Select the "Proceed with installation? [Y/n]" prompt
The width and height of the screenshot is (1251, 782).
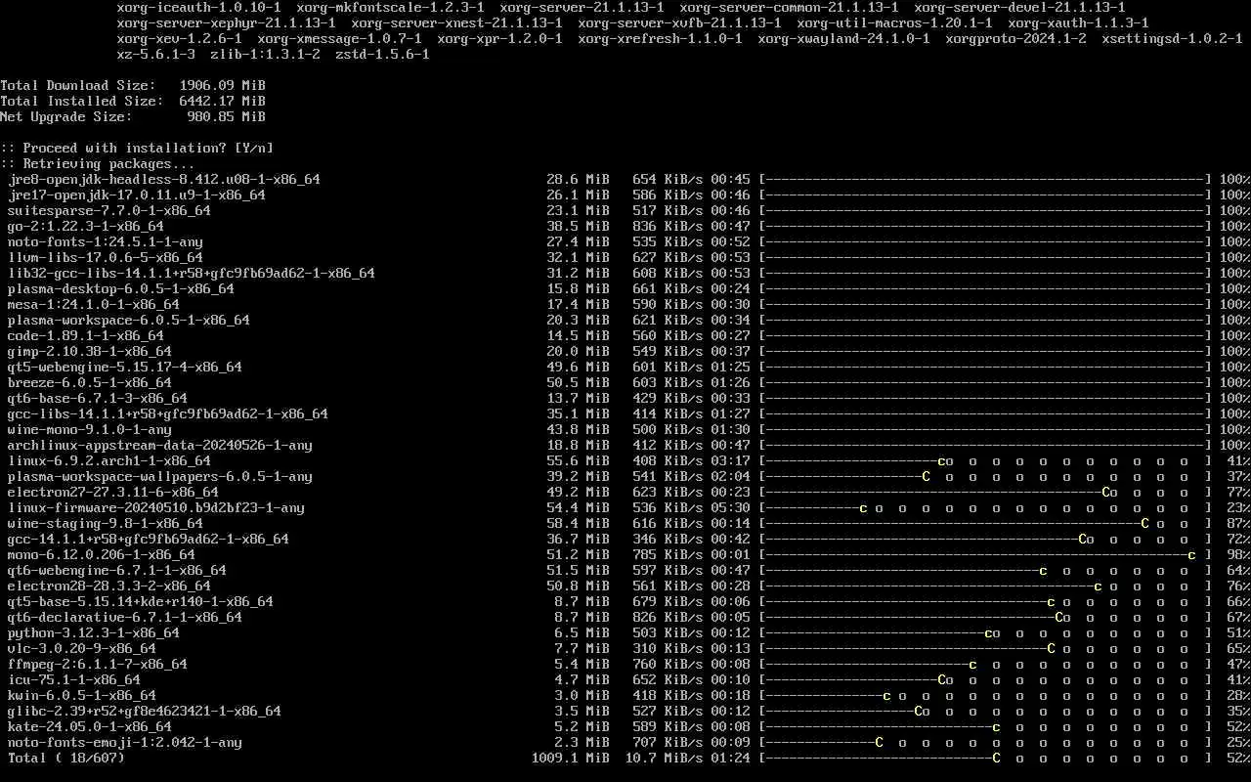(137, 148)
